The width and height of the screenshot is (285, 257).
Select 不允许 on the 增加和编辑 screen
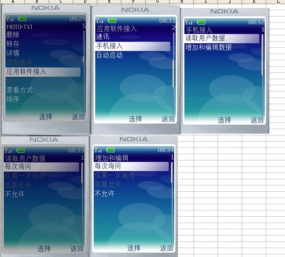pos(104,194)
